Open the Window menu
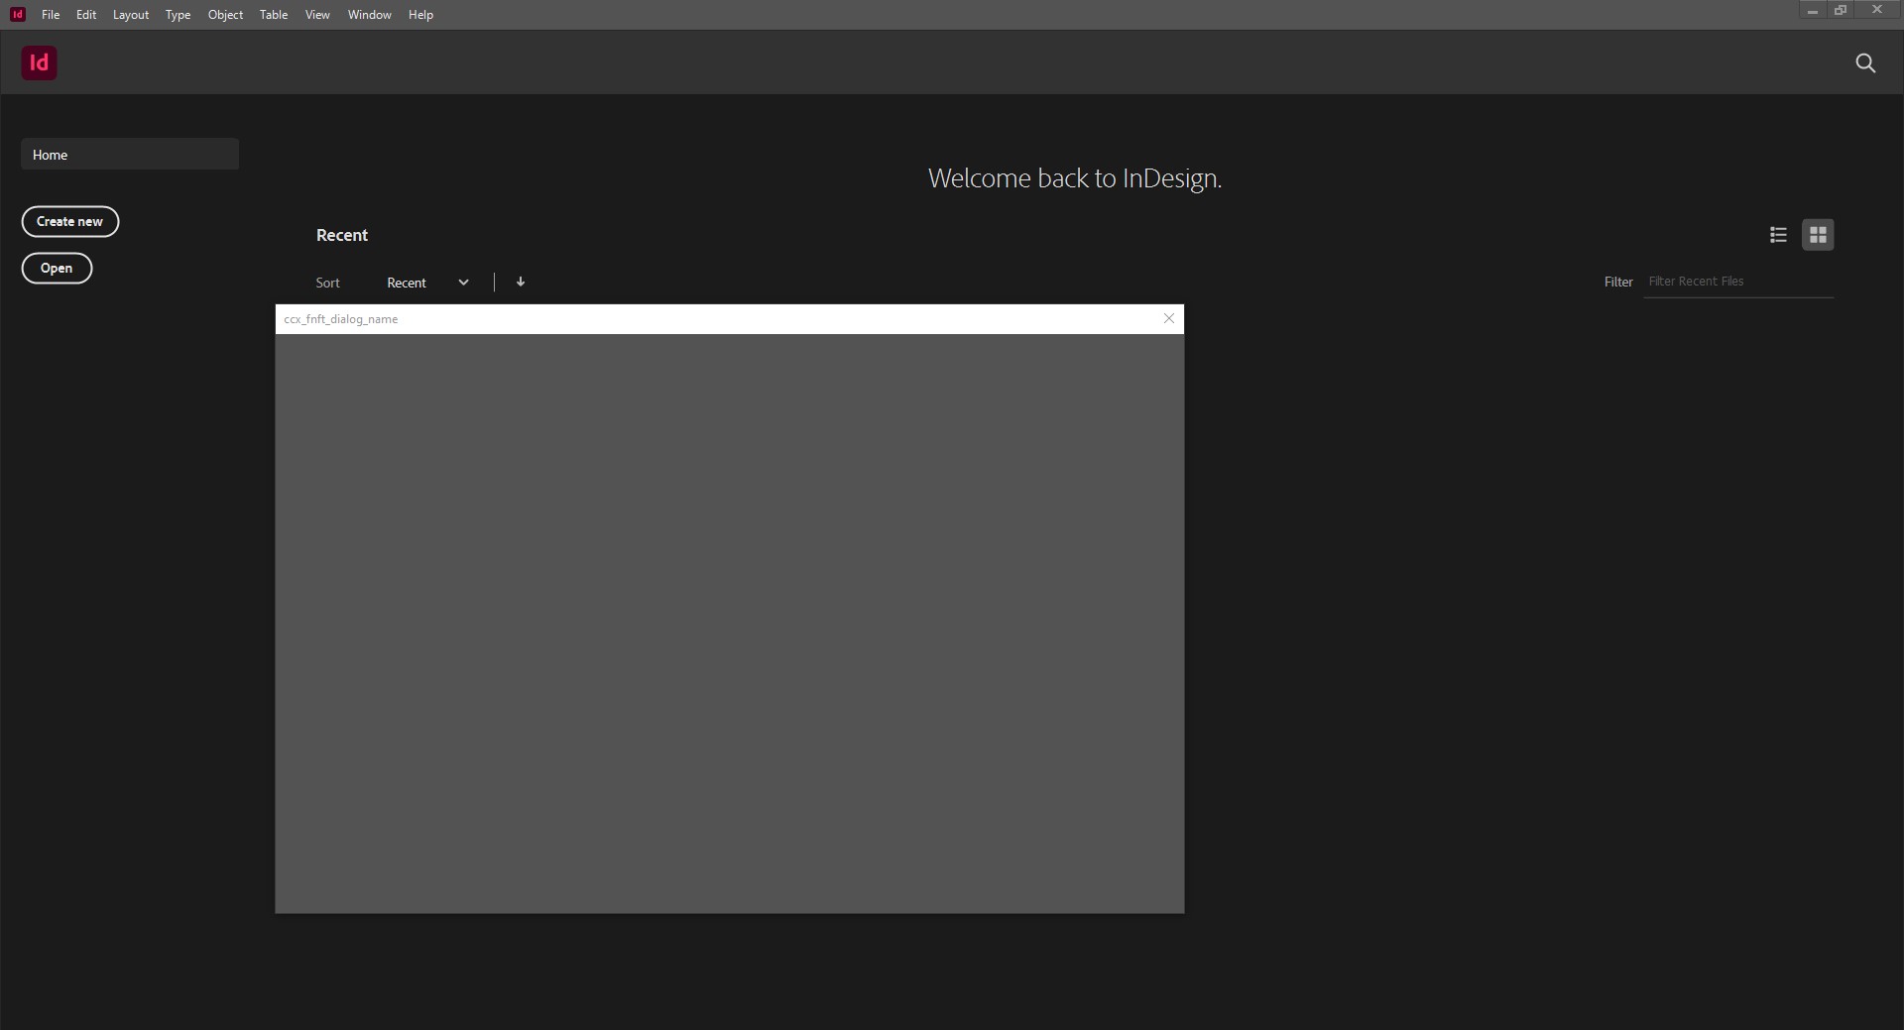 point(370,15)
